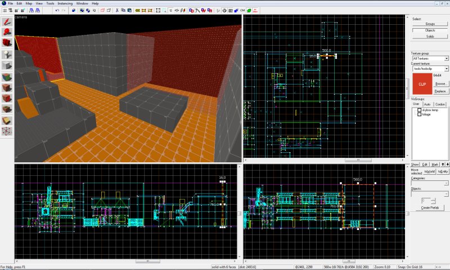Screen dimensions: 450x270
Task: Select the Selection tool in the left toolbar
Action: point(7,22)
